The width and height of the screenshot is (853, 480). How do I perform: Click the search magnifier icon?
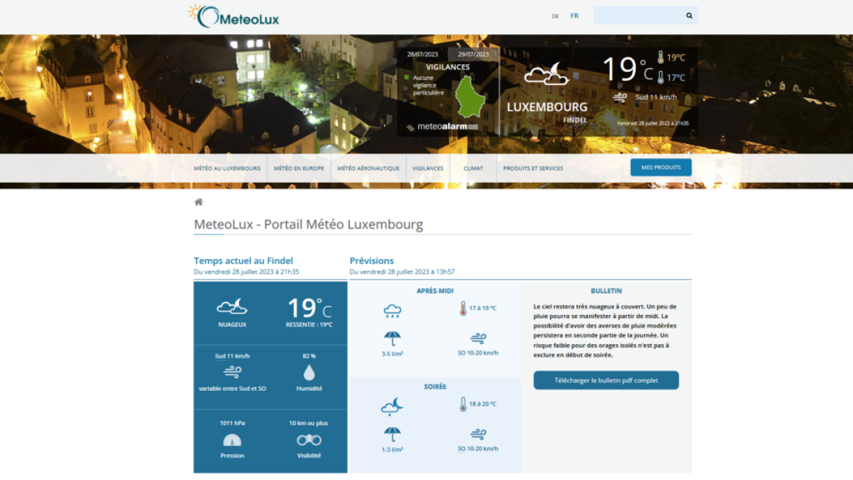click(x=689, y=15)
